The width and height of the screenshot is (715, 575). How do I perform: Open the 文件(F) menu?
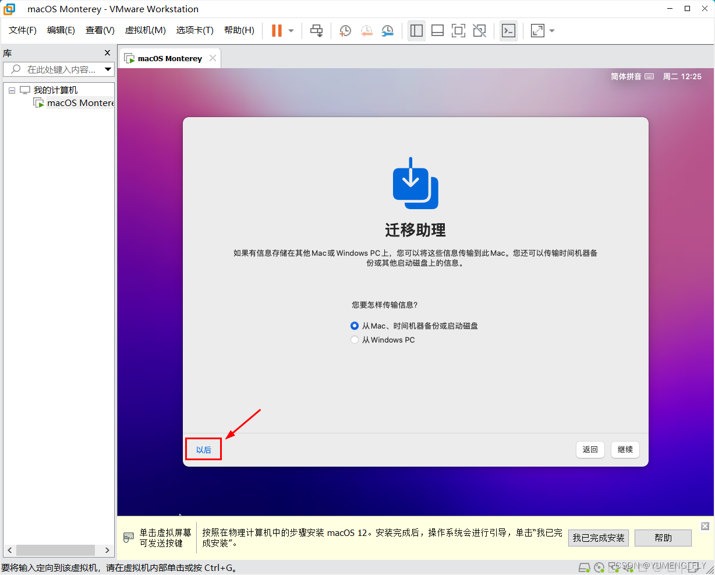23,30
